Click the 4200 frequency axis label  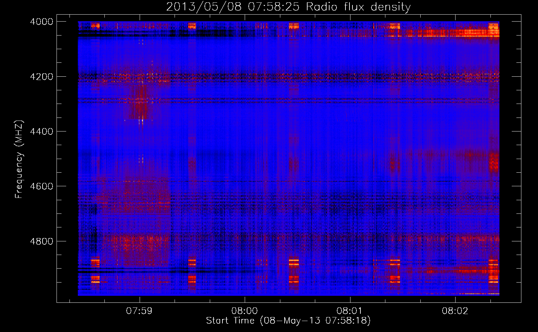tap(42, 77)
